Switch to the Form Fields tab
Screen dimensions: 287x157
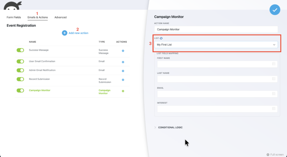pyautogui.click(x=14, y=17)
